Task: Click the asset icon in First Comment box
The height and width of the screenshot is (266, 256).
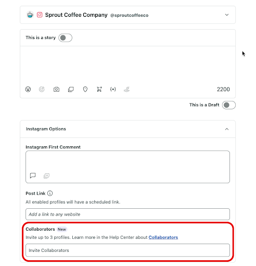Action: click(x=46, y=176)
